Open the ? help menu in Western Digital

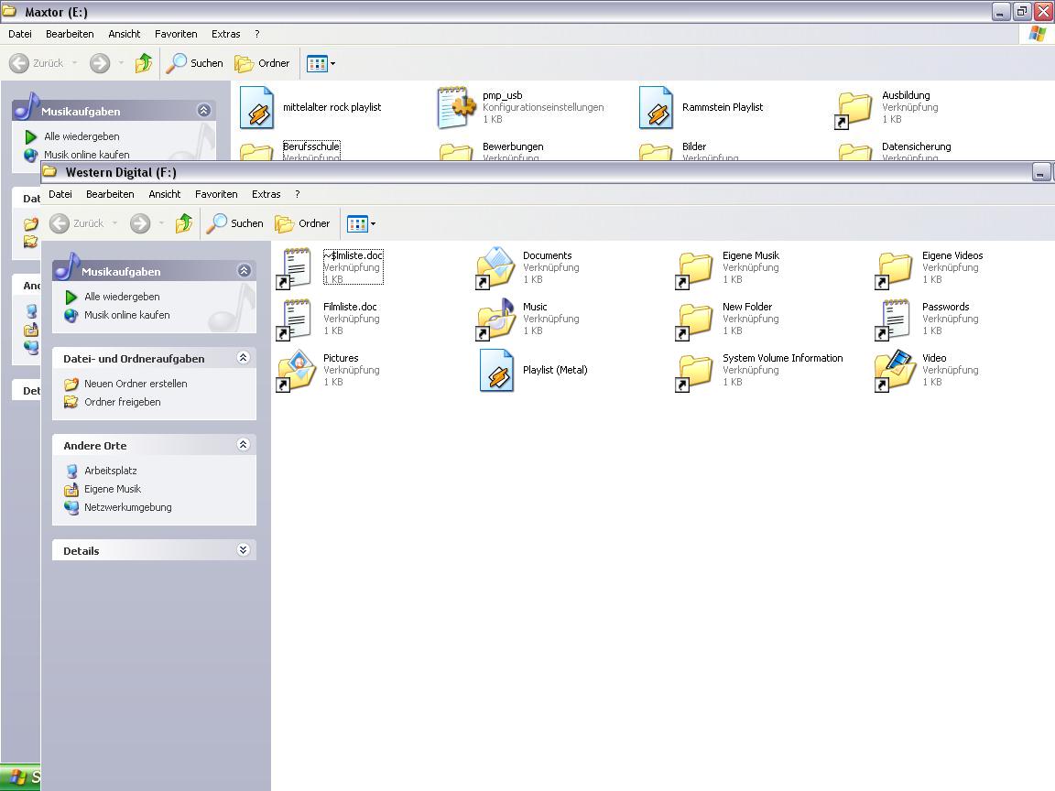click(x=298, y=194)
